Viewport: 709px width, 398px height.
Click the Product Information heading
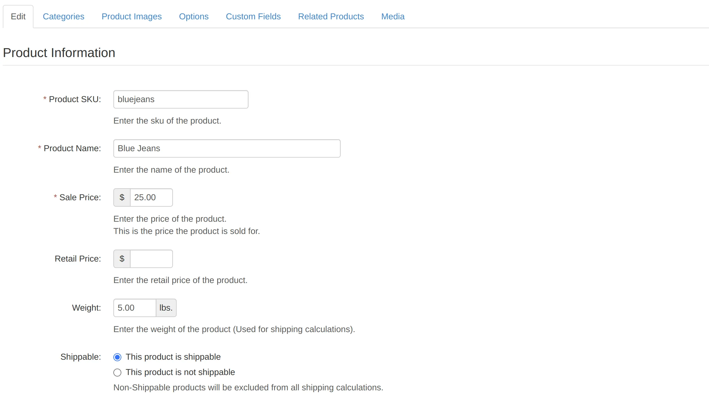59,52
